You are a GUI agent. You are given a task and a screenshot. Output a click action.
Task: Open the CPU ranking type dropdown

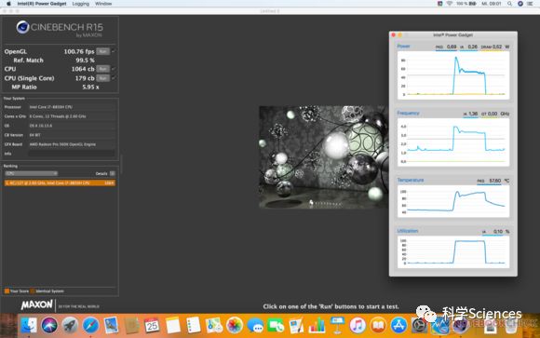click(x=31, y=173)
